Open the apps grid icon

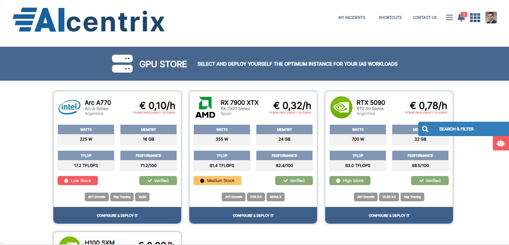click(x=475, y=18)
